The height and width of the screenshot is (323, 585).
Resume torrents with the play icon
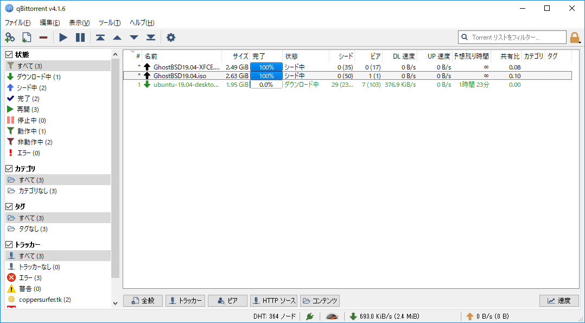click(x=63, y=37)
